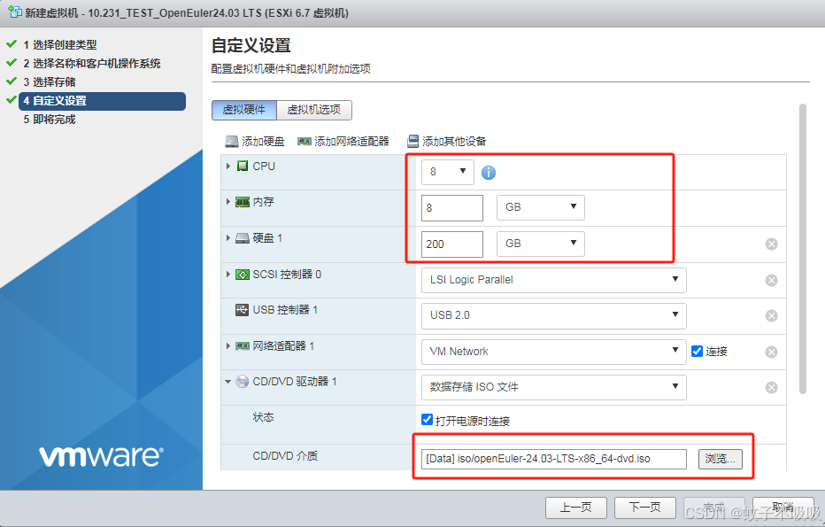Click the CD/DVD media ISO path field
The width and height of the screenshot is (825, 527).
coord(554,459)
